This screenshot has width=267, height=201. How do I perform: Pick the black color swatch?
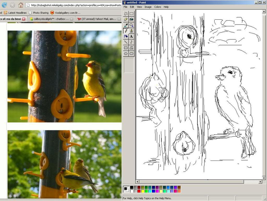(132, 187)
